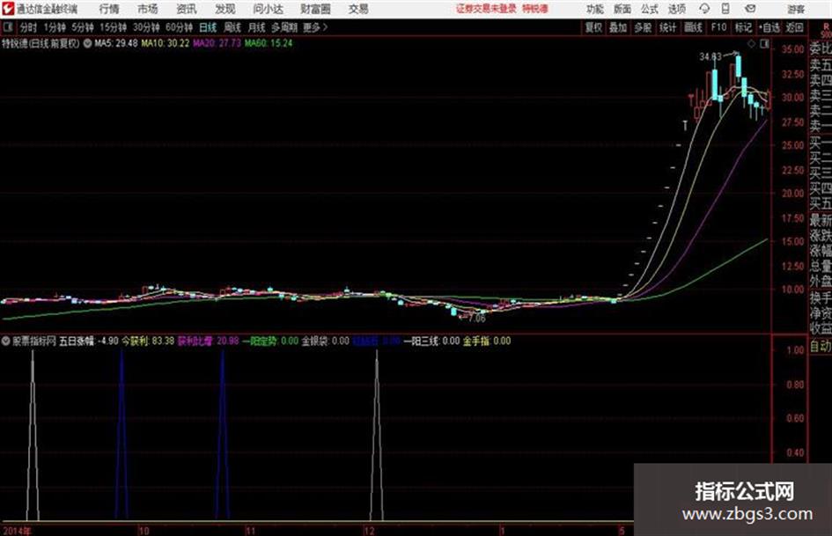832x536 pixels.
Task: Open the 资讯 menu
Action: pos(187,9)
